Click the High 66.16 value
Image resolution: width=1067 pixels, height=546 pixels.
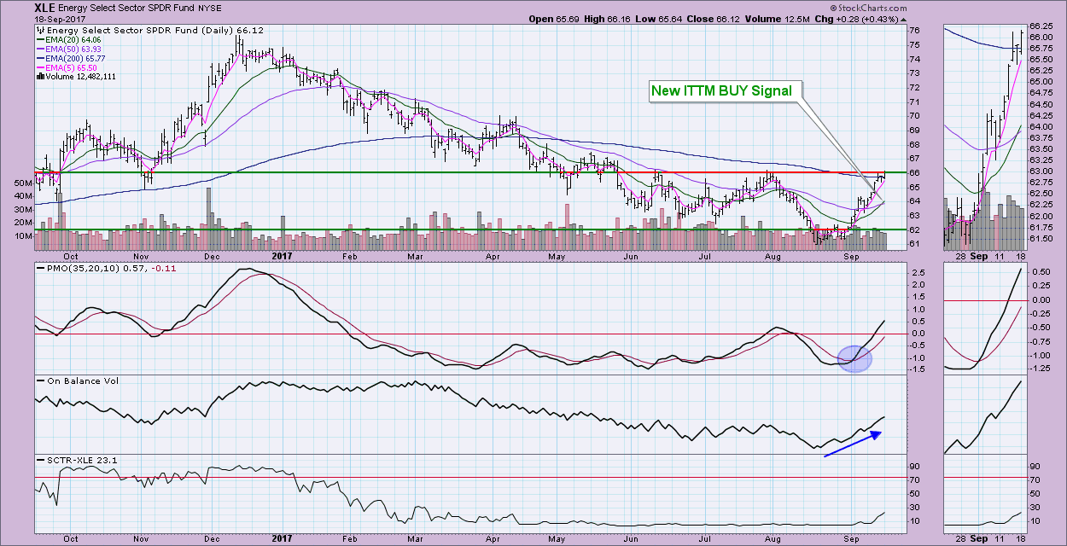617,19
